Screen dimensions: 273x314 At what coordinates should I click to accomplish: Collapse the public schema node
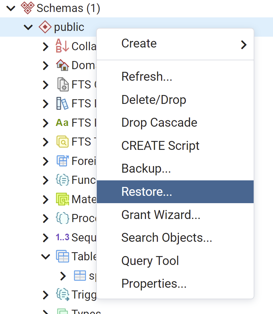pos(28,27)
